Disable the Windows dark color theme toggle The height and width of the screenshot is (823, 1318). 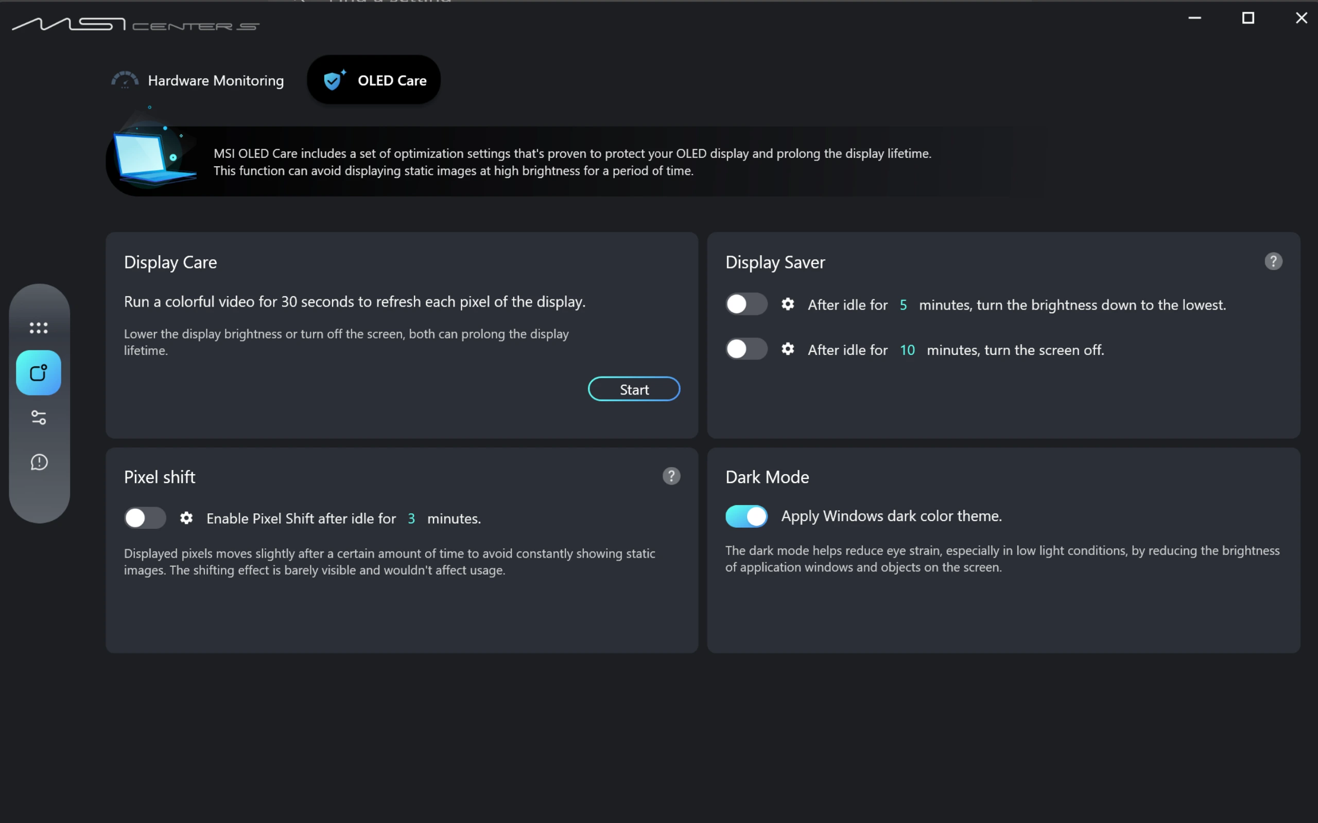click(x=746, y=516)
